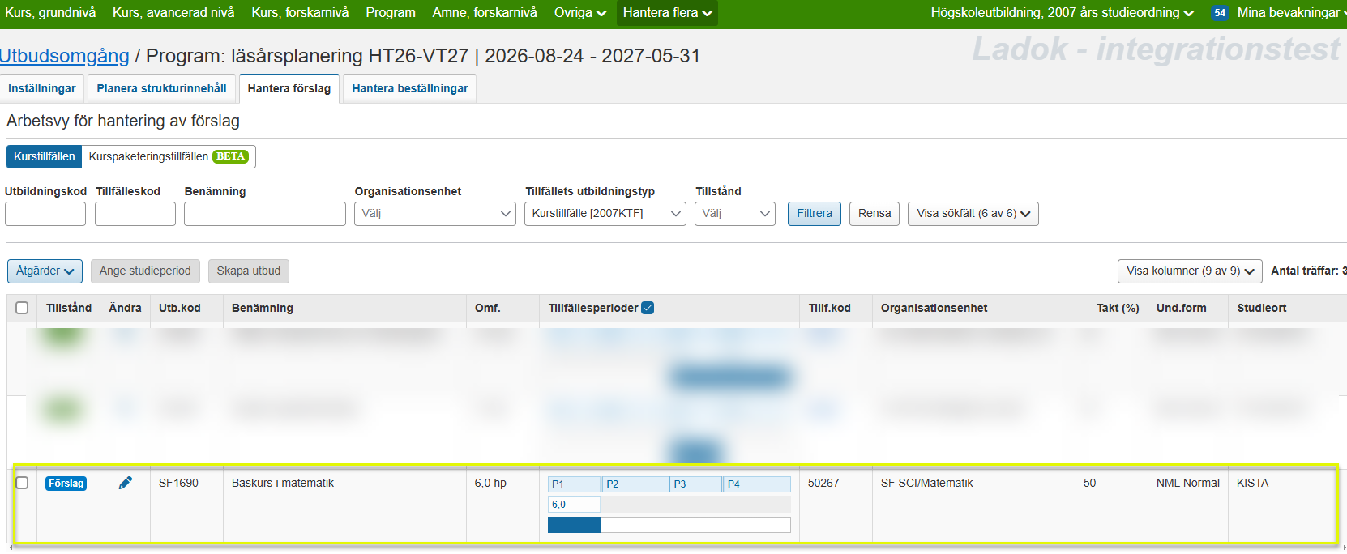The width and height of the screenshot is (1347, 554).
Task: Click the 54 notifications badge
Action: tap(1219, 13)
